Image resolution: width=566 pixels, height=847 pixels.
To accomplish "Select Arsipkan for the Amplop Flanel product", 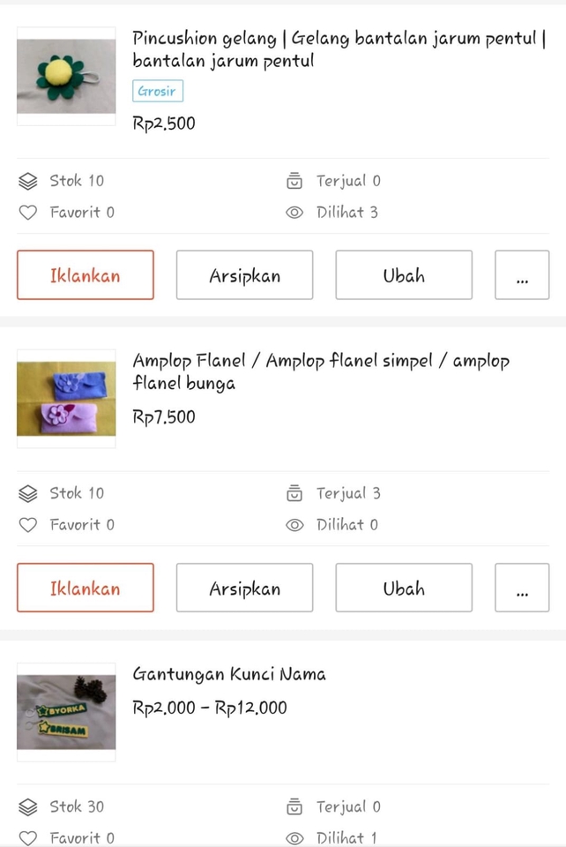I will 244,588.
